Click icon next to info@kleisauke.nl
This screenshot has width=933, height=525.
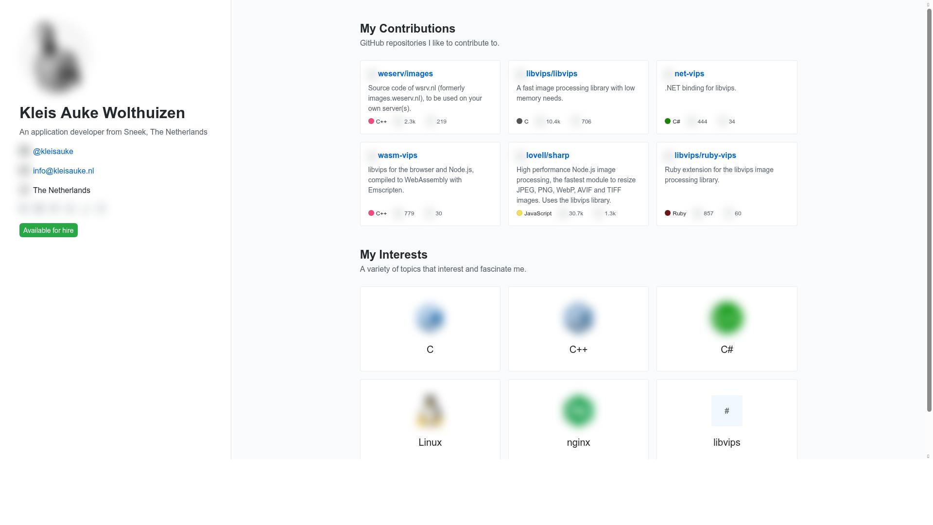coord(24,171)
